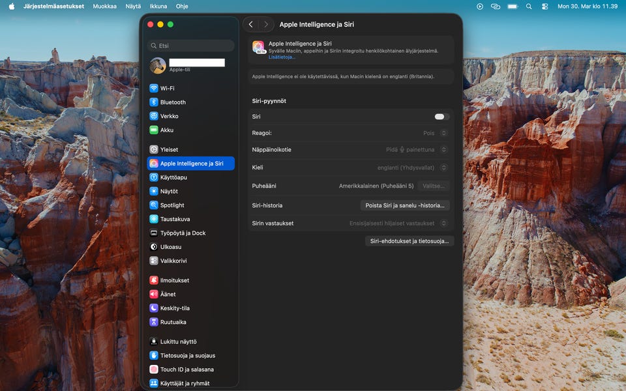Open Spotlight magnifier icon in sidebar
626x391 pixels.
click(154, 205)
